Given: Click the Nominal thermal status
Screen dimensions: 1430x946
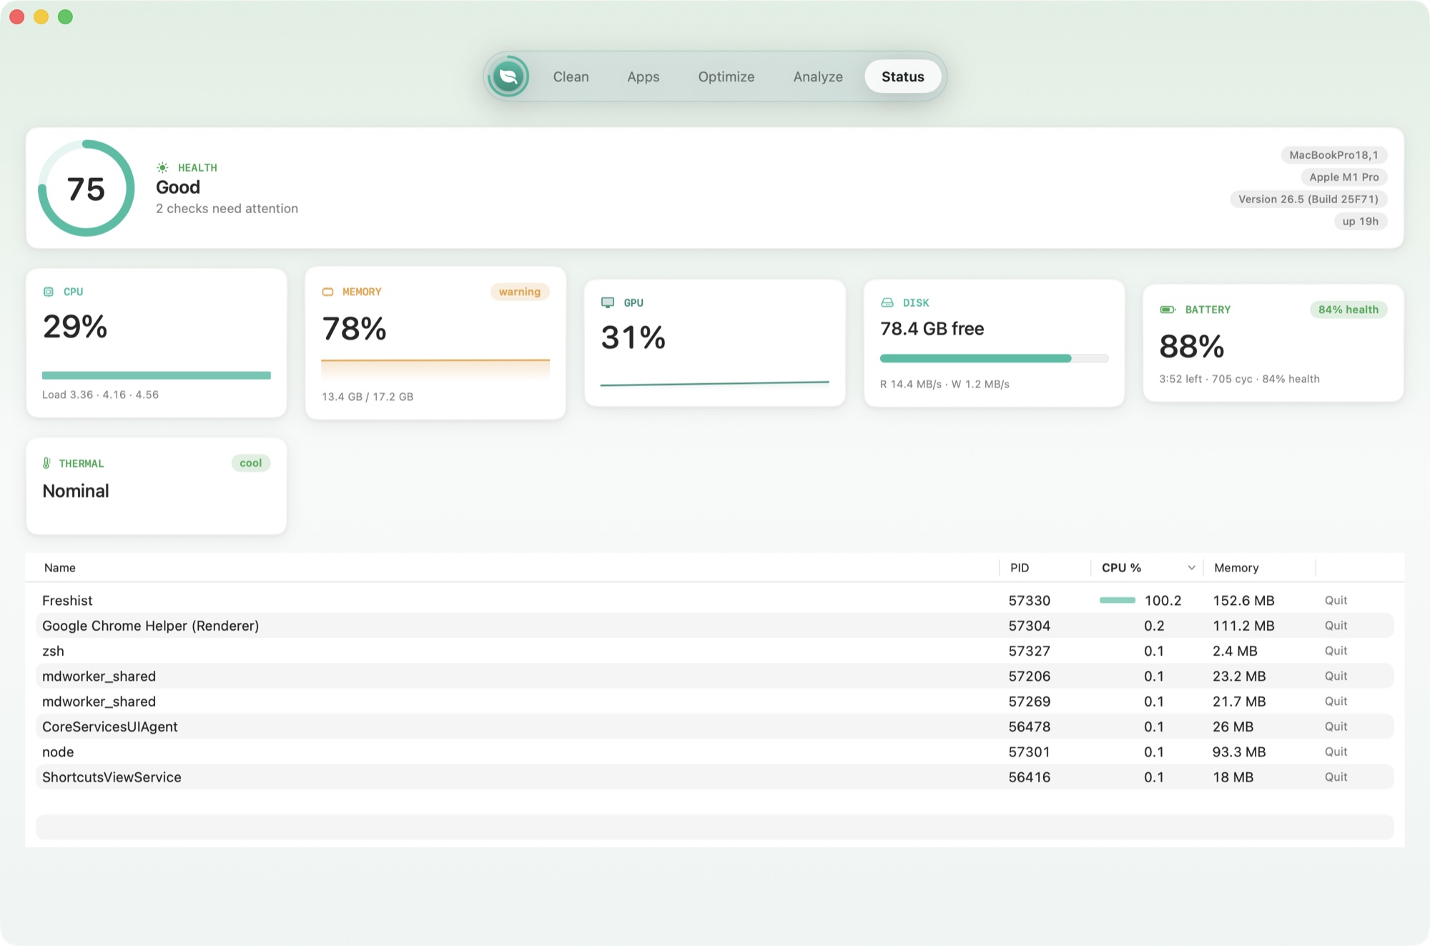Looking at the screenshot, I should tap(76, 491).
